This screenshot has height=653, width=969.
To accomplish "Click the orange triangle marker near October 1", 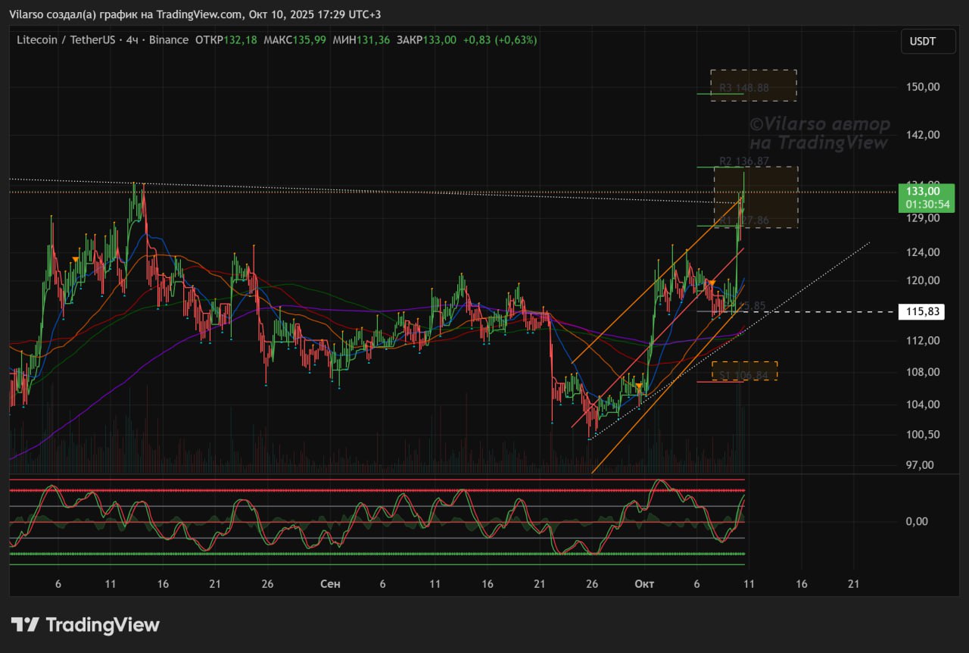I will (640, 387).
